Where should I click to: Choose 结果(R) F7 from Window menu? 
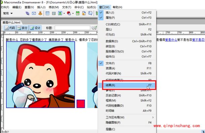tap(127, 85)
